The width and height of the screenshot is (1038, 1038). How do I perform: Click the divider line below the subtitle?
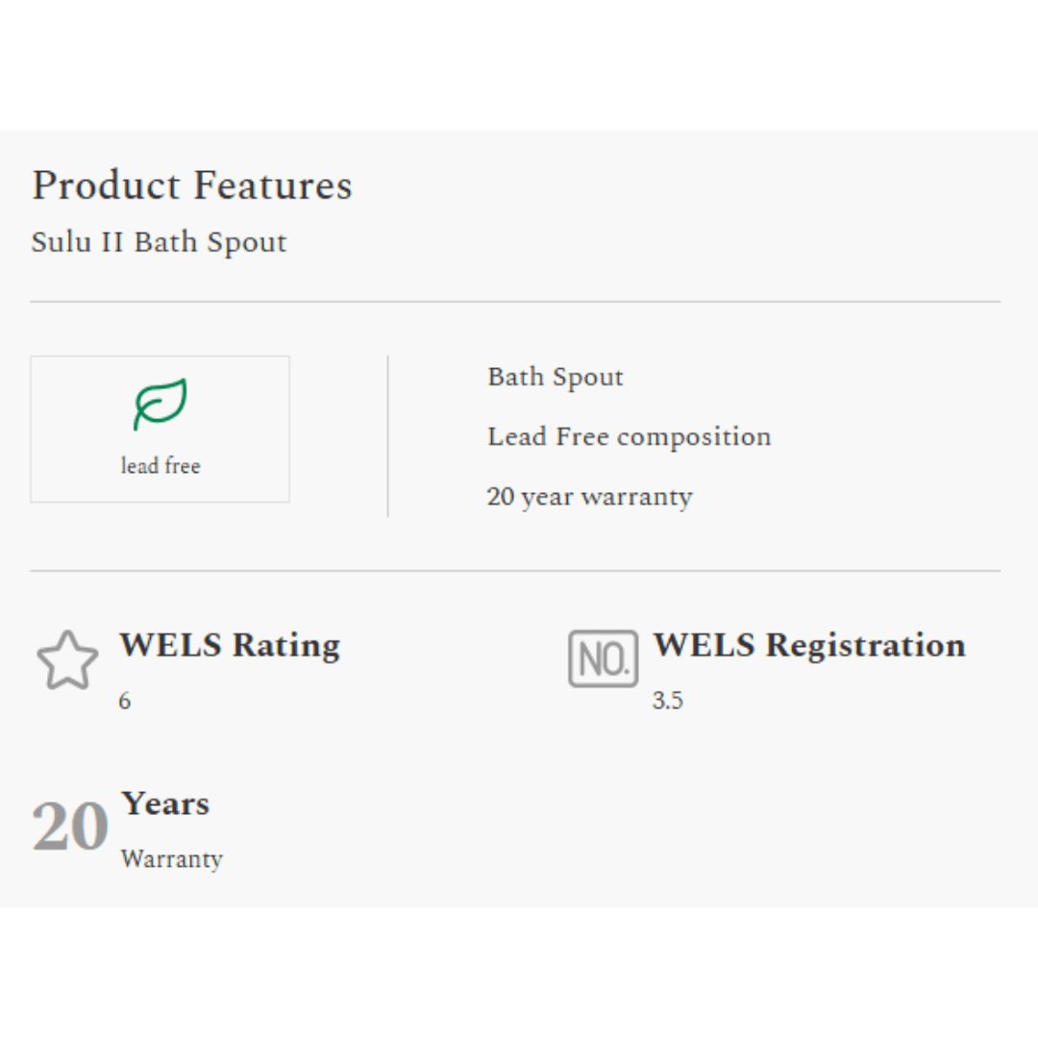pyautogui.click(x=515, y=302)
